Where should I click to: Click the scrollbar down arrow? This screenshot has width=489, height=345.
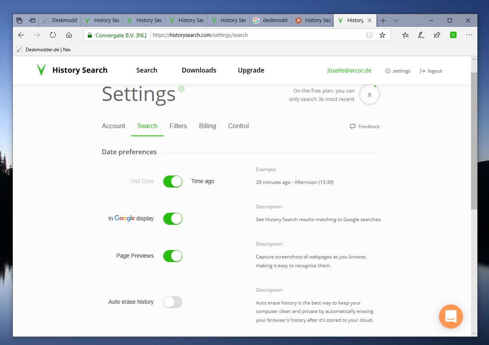(474, 333)
